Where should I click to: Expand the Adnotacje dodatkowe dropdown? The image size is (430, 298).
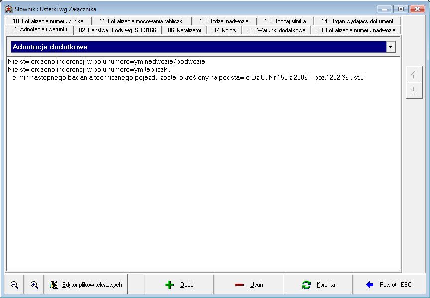[x=391, y=47]
